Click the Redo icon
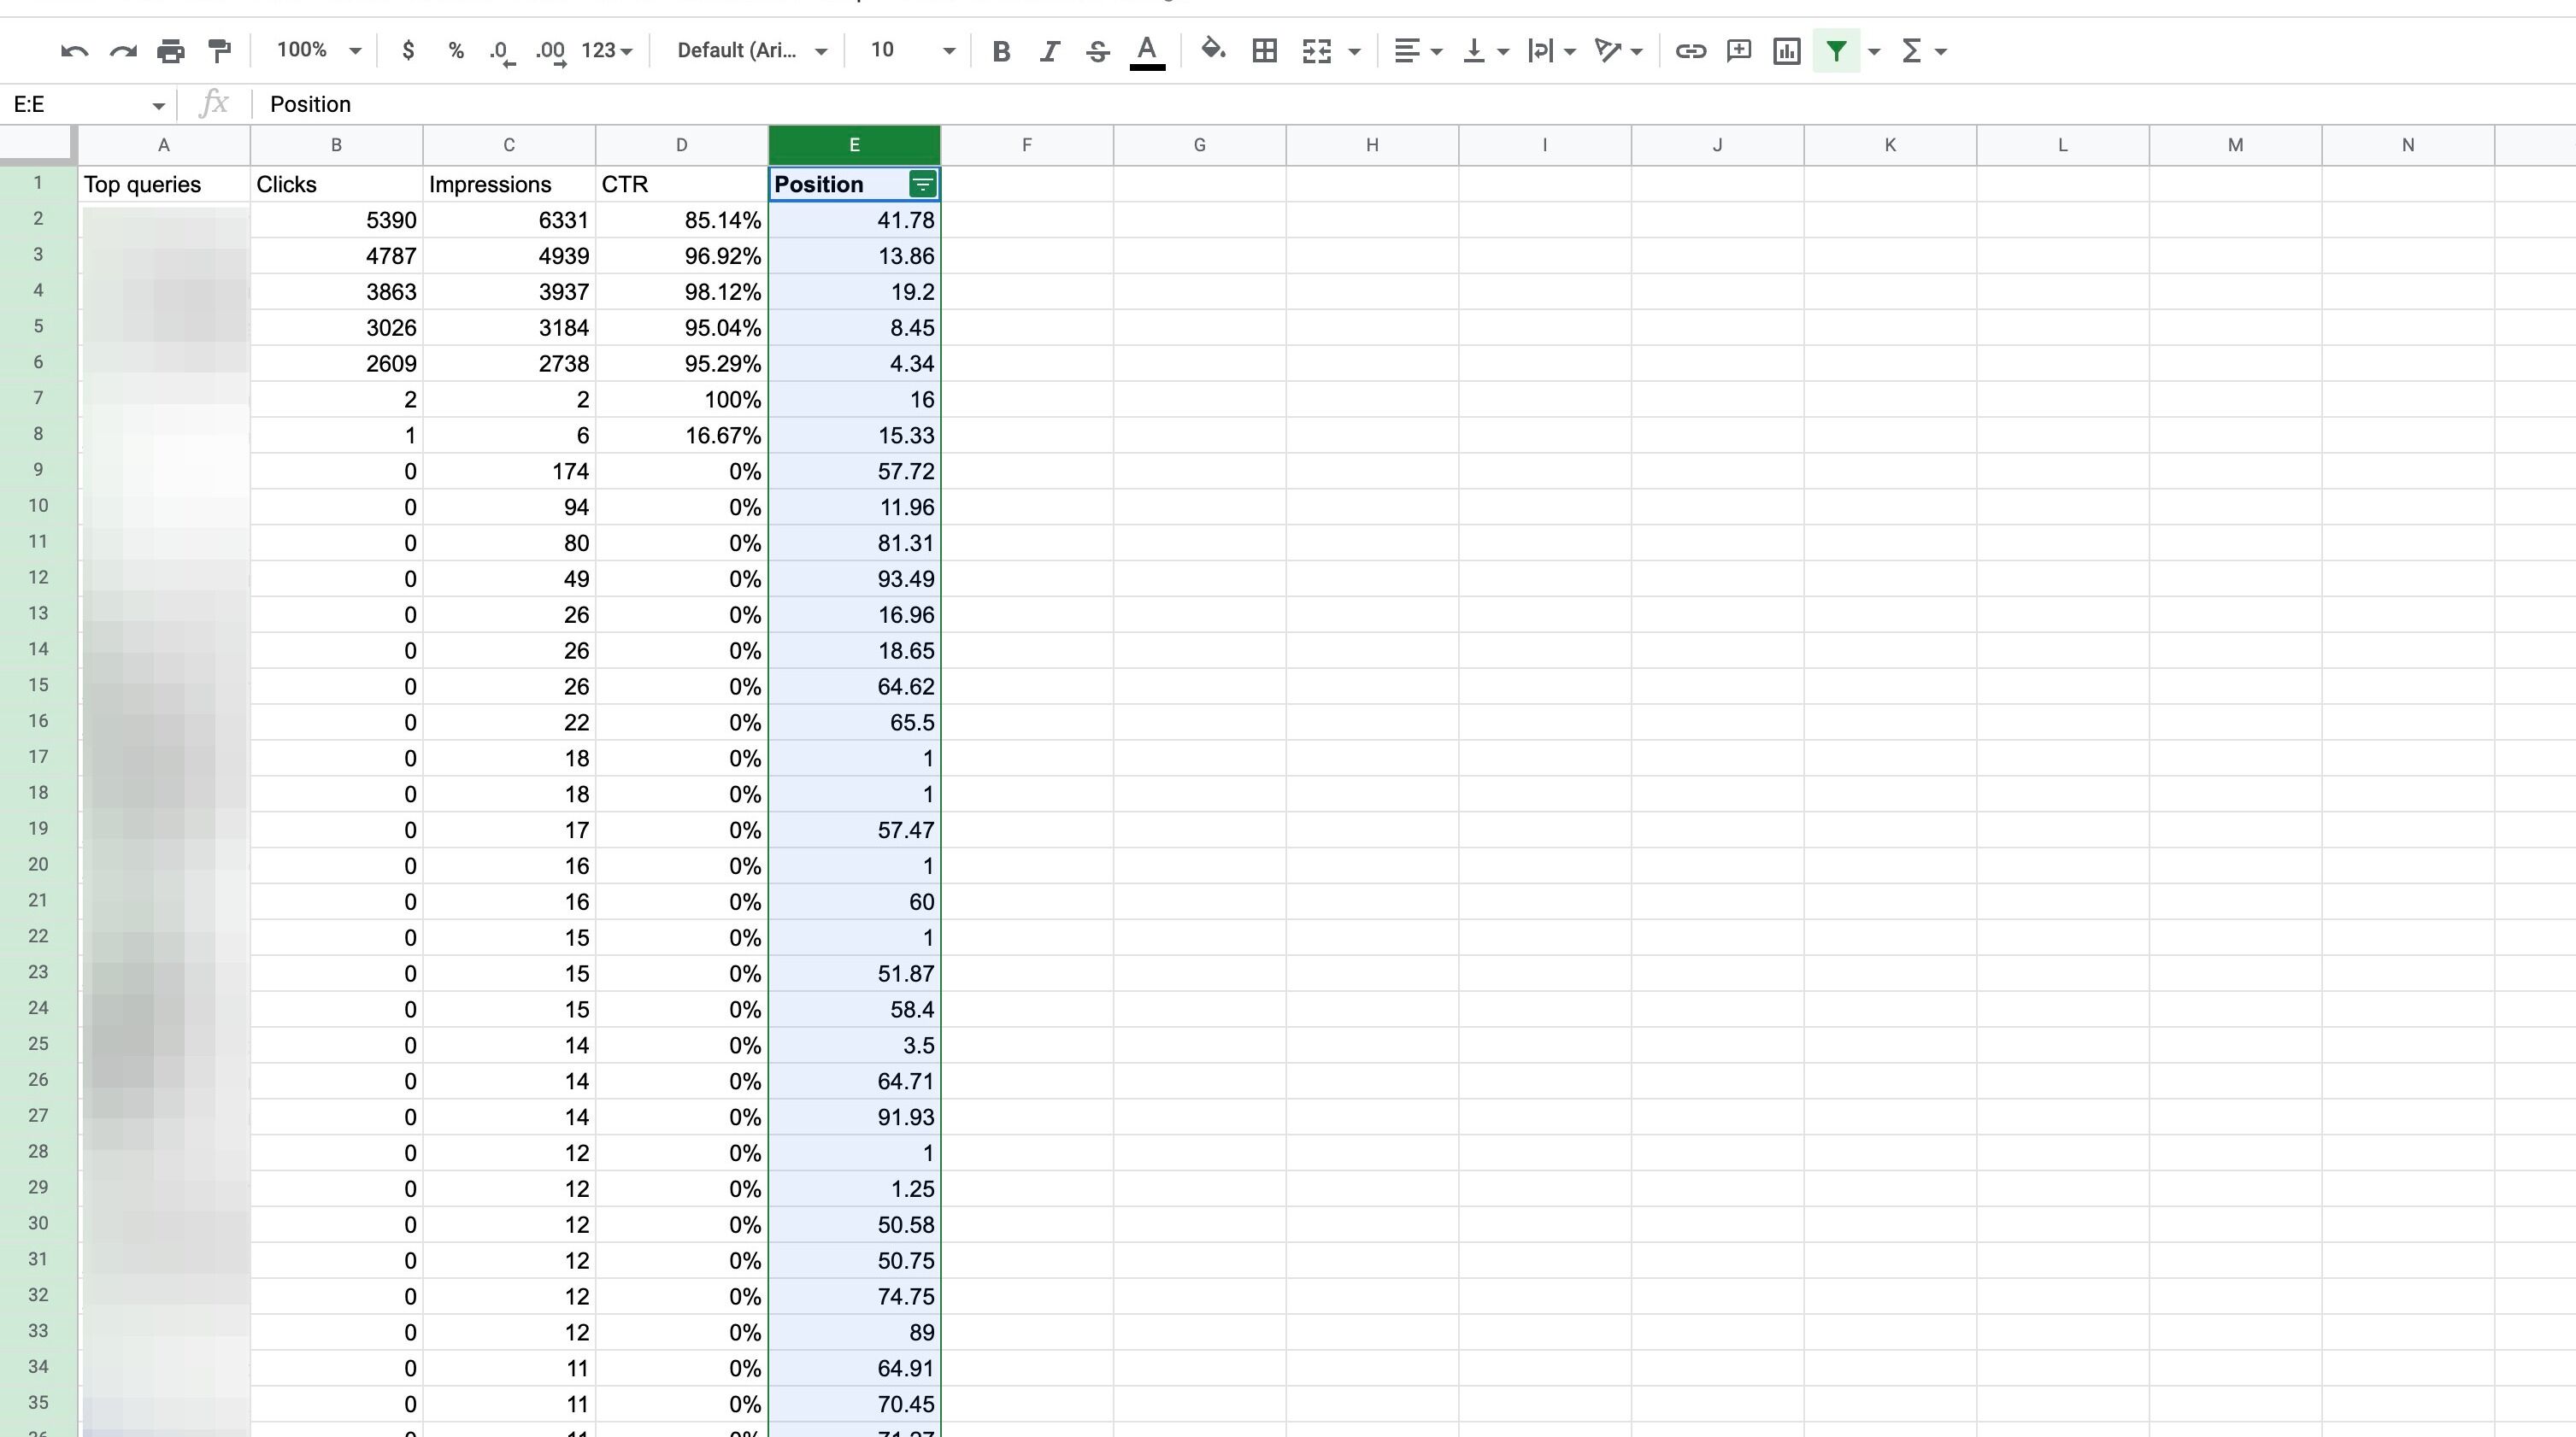The image size is (2576, 1437). pos(123,51)
